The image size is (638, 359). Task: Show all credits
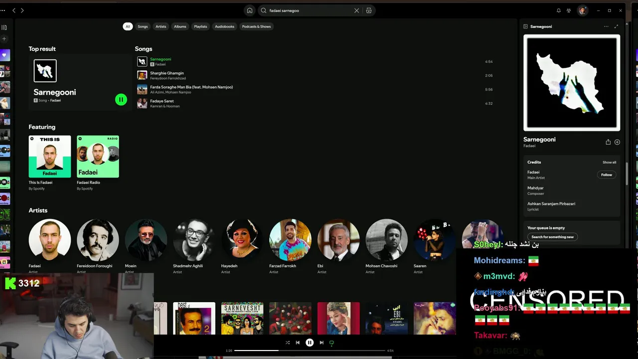point(609,162)
